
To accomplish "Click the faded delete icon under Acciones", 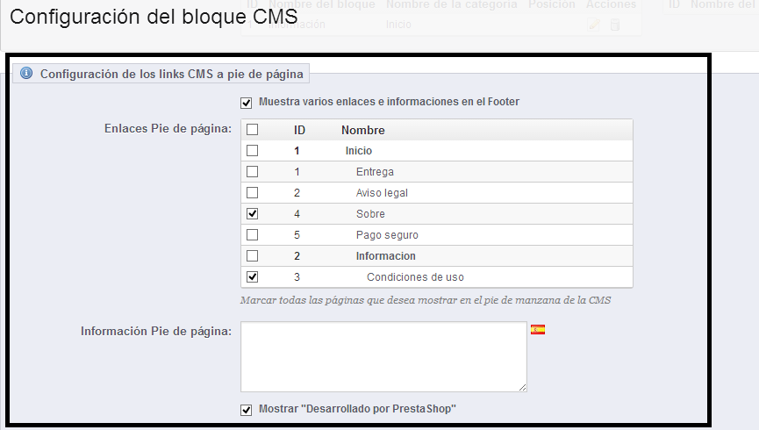I will pyautogui.click(x=615, y=25).
